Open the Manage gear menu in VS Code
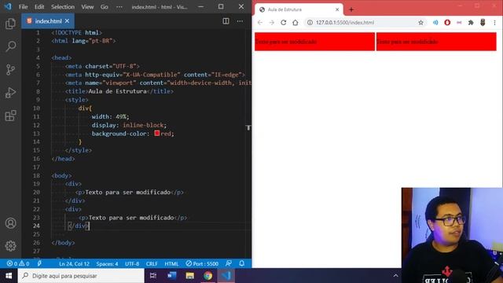 (10, 246)
